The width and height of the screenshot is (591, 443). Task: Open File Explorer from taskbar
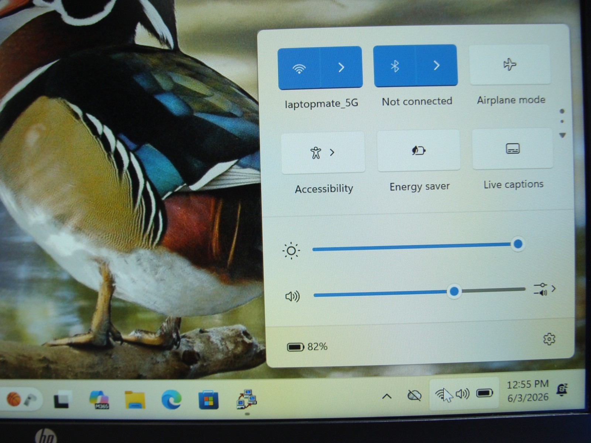click(135, 400)
